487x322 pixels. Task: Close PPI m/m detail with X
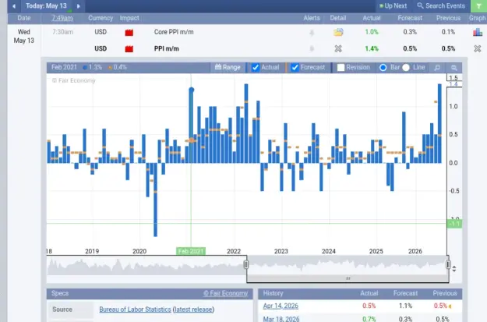(x=338, y=48)
